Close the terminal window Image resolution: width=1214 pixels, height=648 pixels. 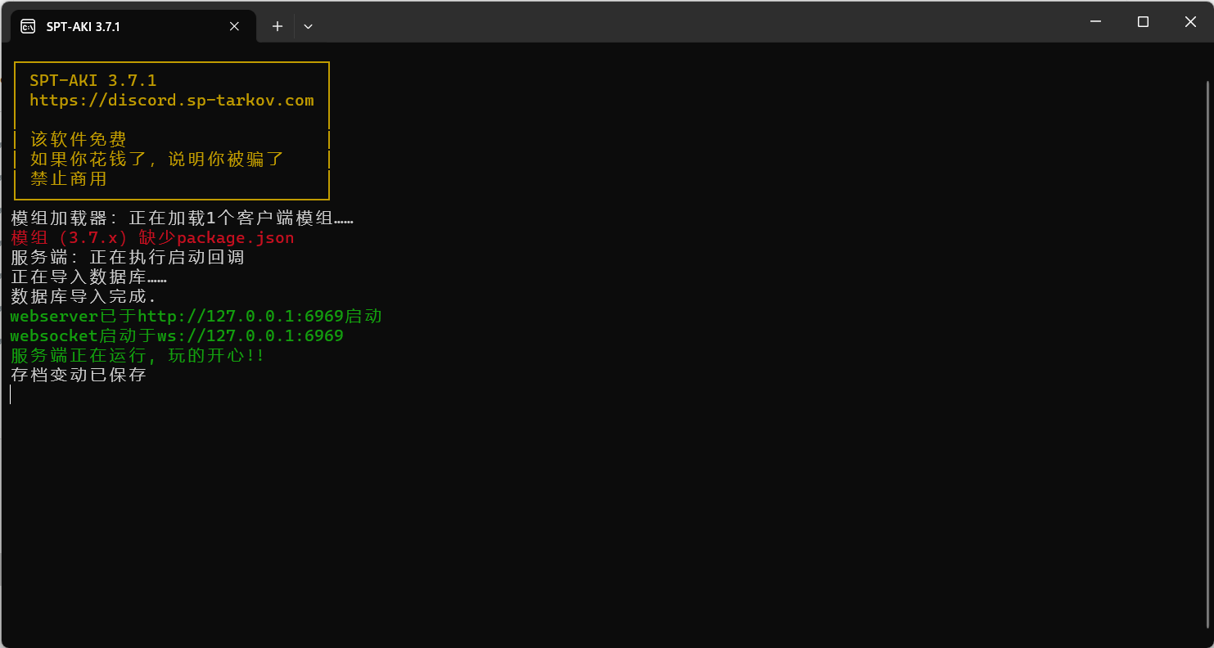click(1190, 22)
